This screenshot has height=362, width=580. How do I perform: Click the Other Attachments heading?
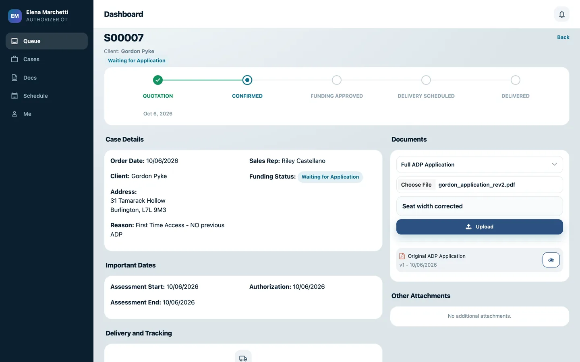coord(421,296)
